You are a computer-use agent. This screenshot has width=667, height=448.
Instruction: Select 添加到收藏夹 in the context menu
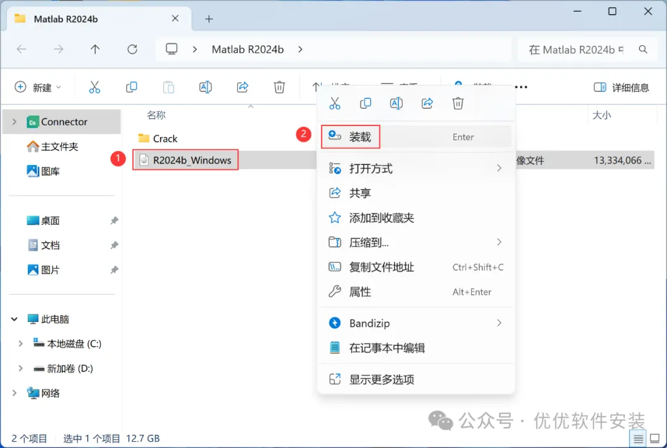416,218
